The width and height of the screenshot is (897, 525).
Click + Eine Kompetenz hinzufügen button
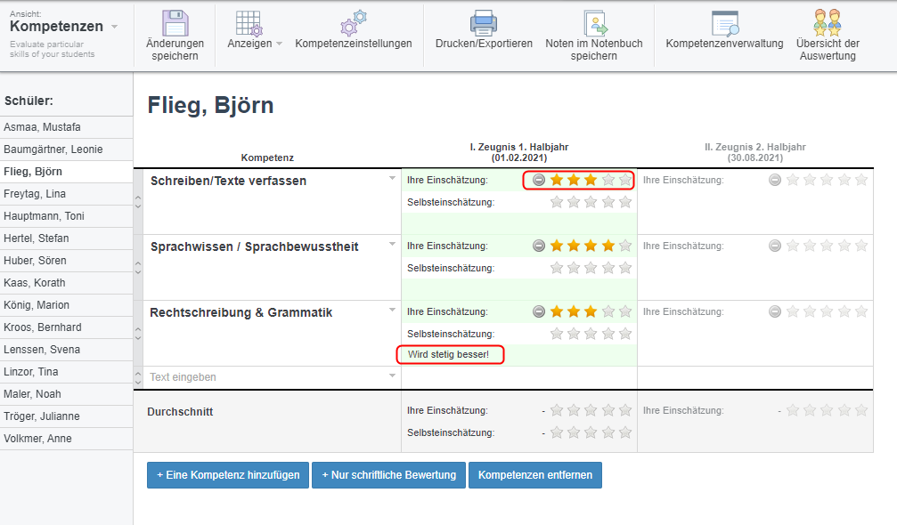click(228, 475)
